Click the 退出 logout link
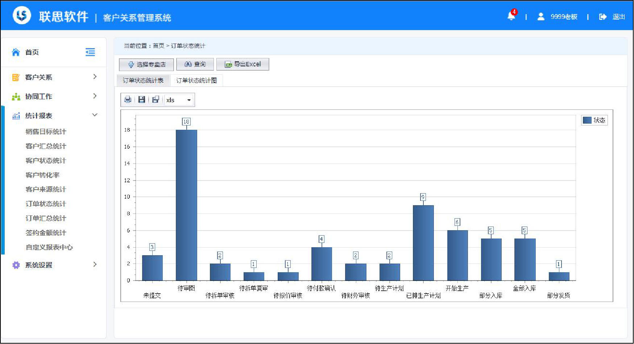The width and height of the screenshot is (634, 344). coord(618,17)
